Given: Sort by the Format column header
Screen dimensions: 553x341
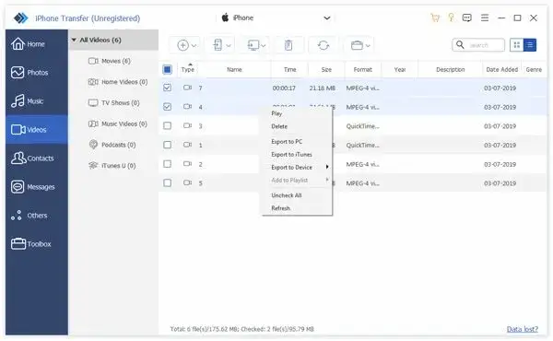Looking at the screenshot, I should (362, 69).
